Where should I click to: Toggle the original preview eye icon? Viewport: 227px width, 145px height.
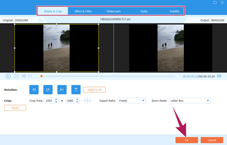tap(41, 20)
